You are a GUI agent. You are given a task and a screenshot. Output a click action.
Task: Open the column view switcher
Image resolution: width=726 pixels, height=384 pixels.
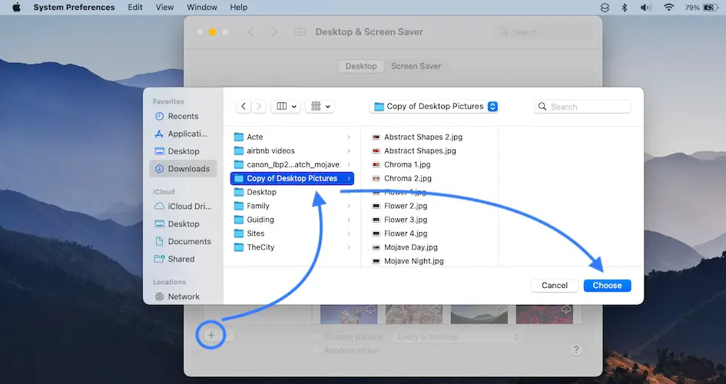285,107
